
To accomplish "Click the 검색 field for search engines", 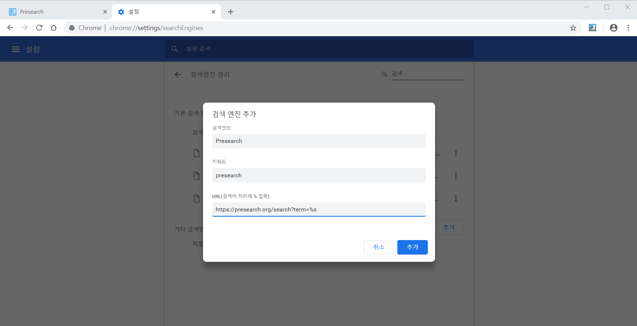I will point(428,74).
